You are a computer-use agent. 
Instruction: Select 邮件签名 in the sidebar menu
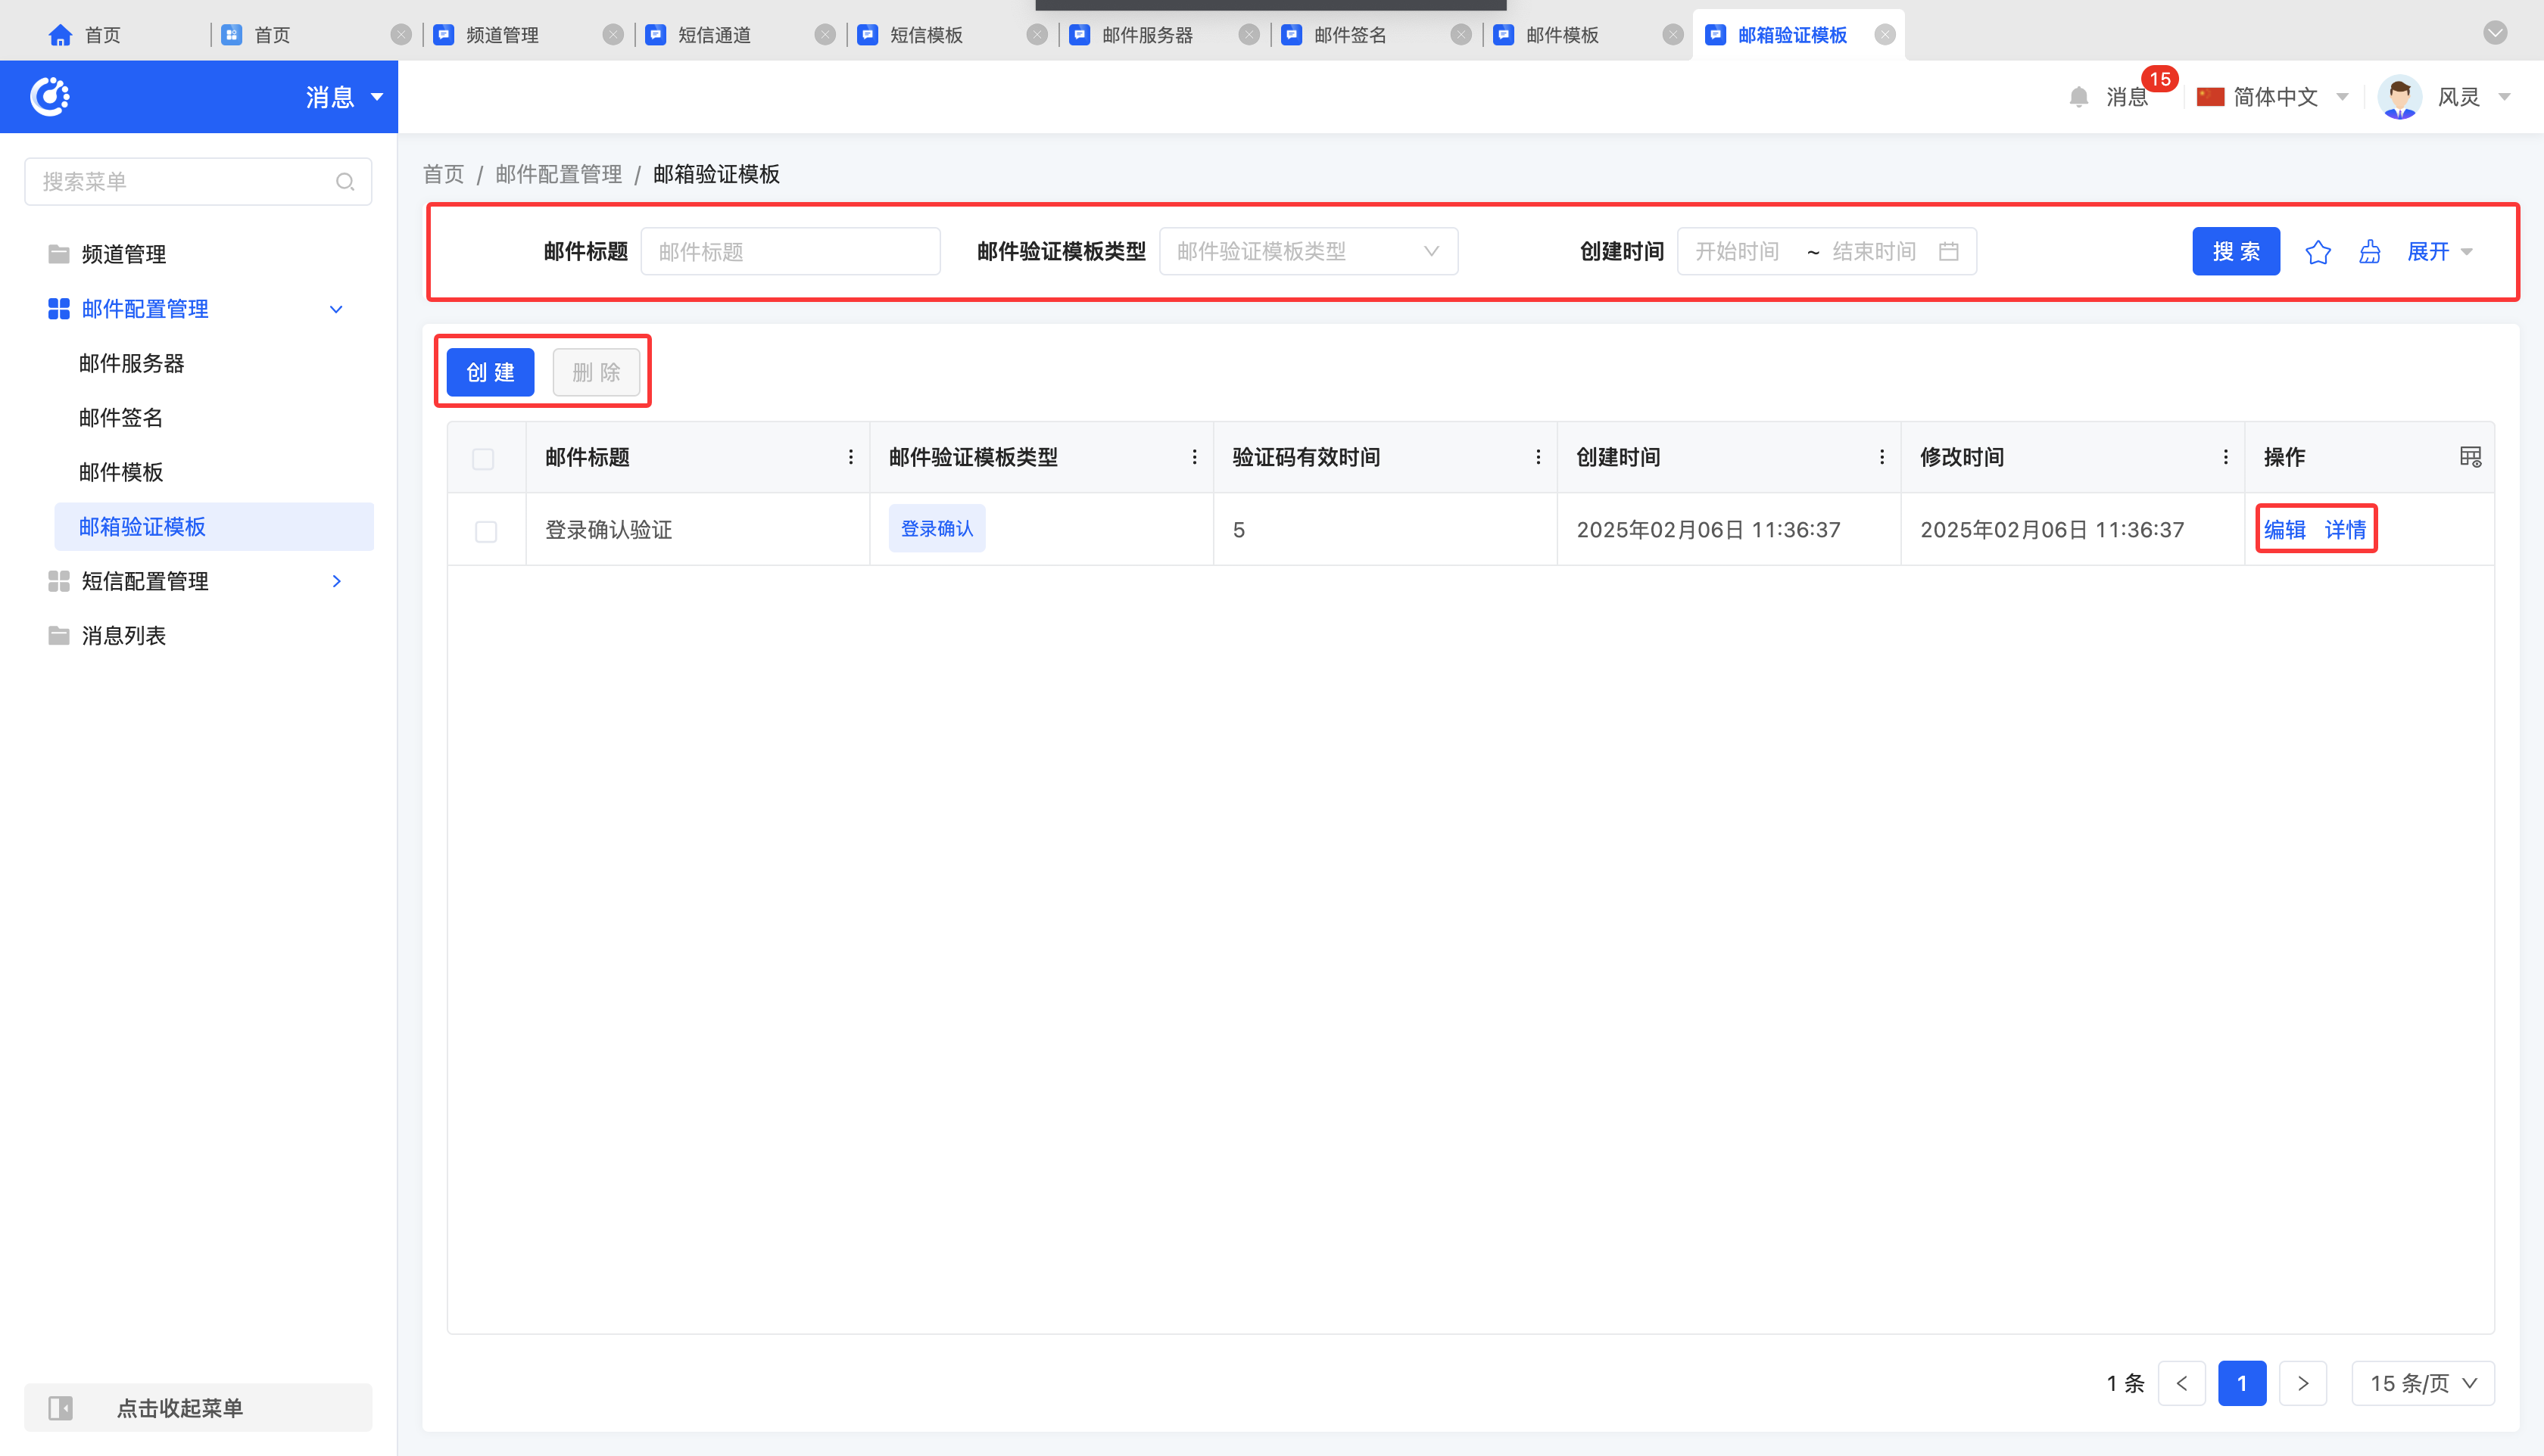pos(121,418)
